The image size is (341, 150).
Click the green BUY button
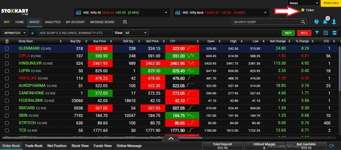288,33
